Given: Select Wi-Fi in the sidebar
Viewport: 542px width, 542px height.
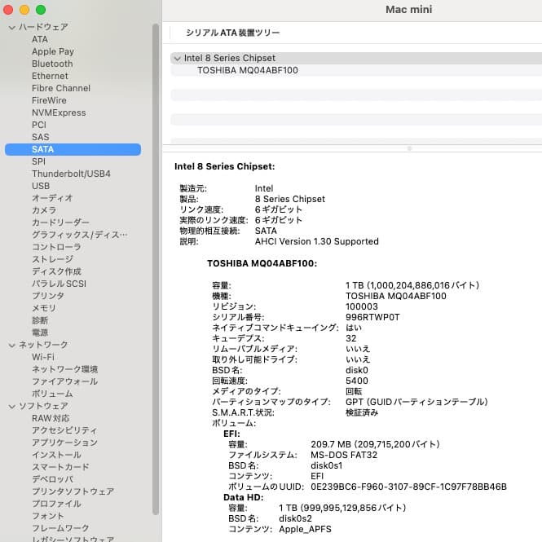Looking at the screenshot, I should (x=43, y=357).
